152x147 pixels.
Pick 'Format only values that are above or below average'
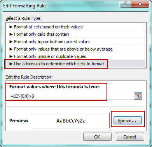click(76, 49)
